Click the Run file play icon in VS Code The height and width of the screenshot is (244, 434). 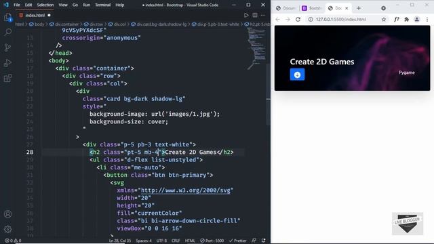(246, 15)
